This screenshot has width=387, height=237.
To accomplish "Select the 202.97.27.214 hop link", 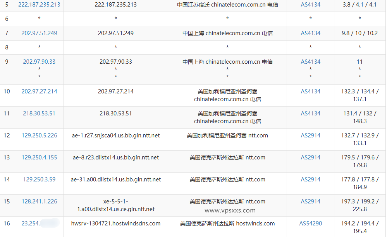I will pos(39,91).
